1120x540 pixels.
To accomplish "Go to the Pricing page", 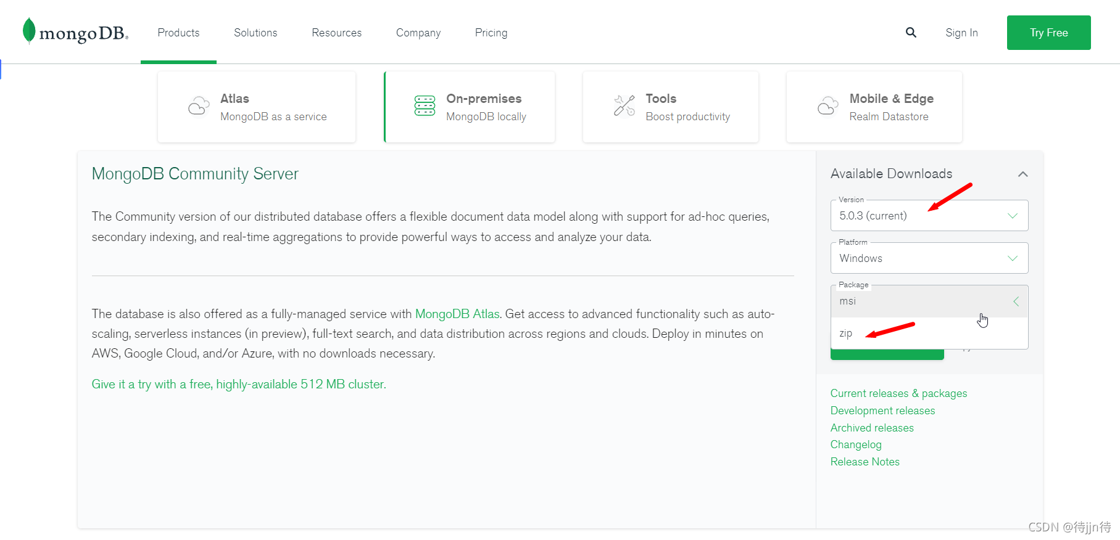I will click(x=491, y=33).
